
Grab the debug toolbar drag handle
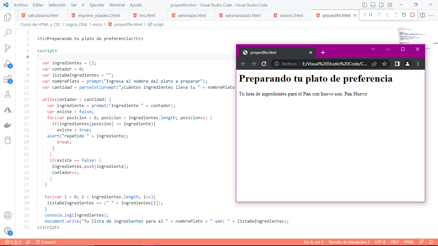tap(364, 15)
